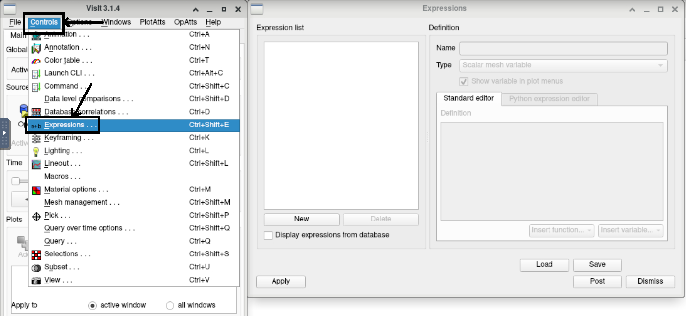This screenshot has width=686, height=316.
Task: Expand the Insert variable dropdown
Action: (631, 230)
